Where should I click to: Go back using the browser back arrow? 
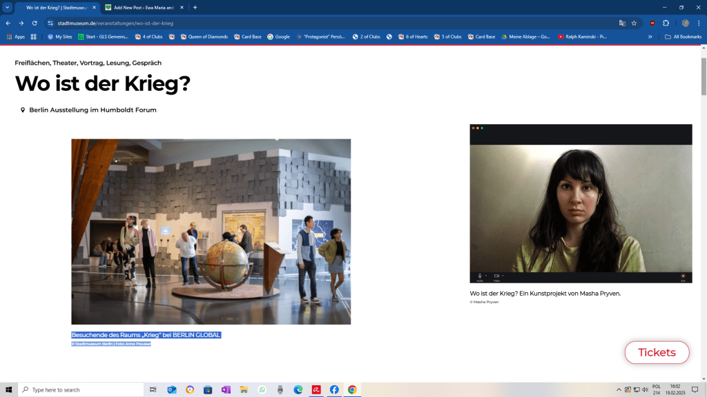click(x=8, y=23)
